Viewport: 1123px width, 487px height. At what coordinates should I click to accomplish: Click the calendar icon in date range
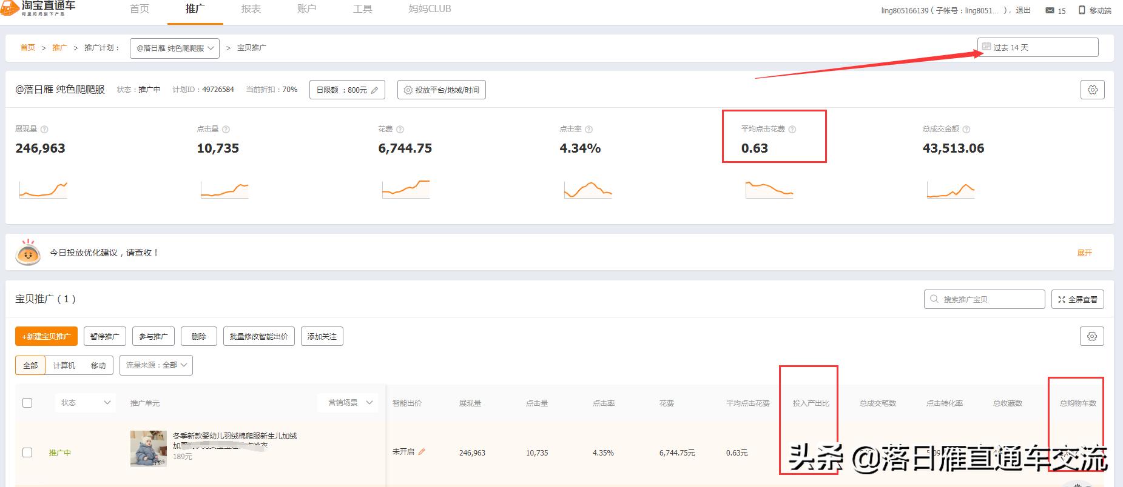[x=986, y=47]
